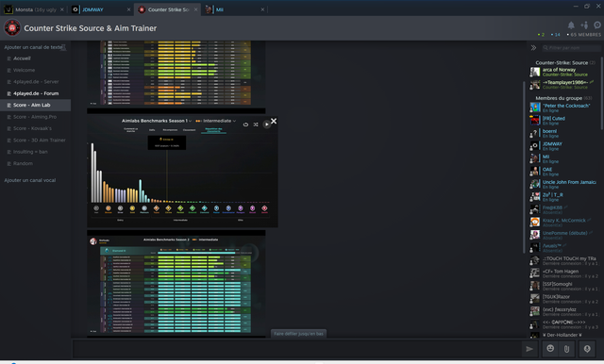
Task: Open the emoticon picker
Action: pyautogui.click(x=550, y=349)
